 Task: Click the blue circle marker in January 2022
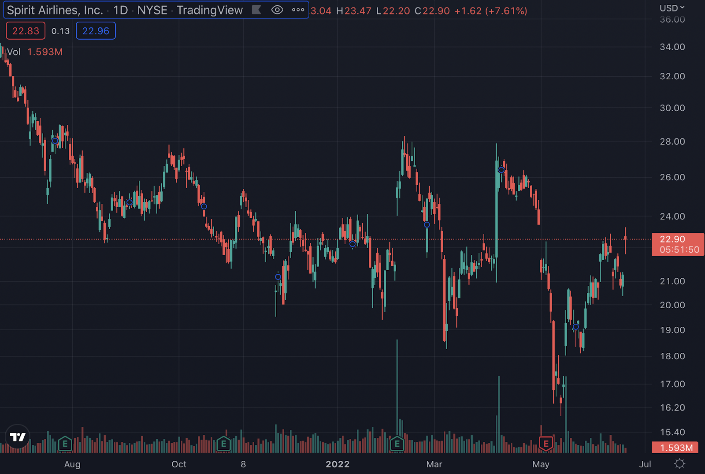[x=352, y=244]
